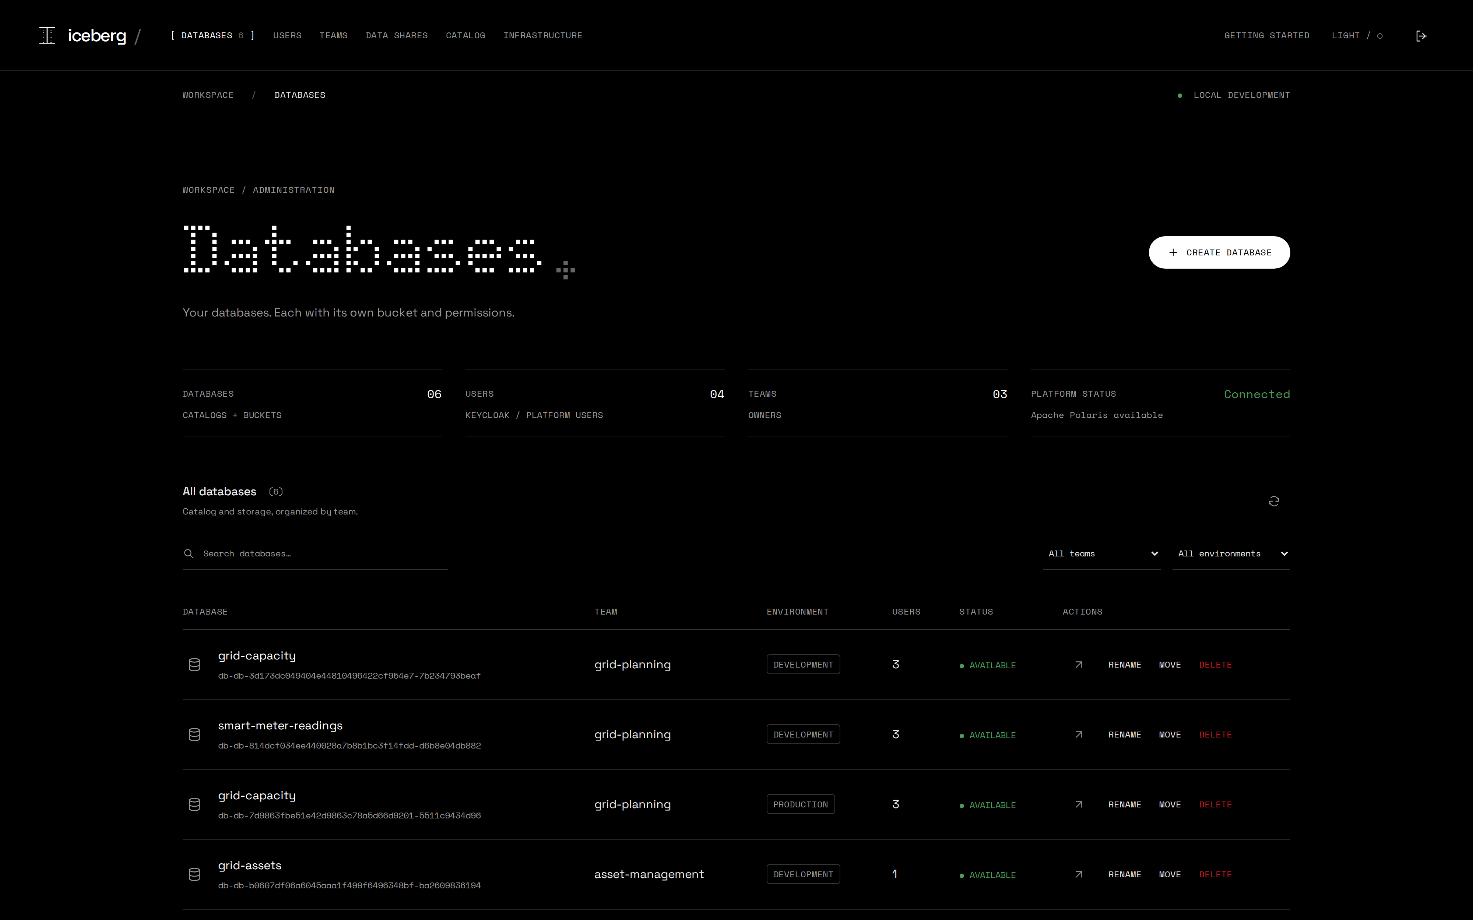
Task: Click the AVAILABLE status in smart-meter-readings row
Action: [987, 735]
